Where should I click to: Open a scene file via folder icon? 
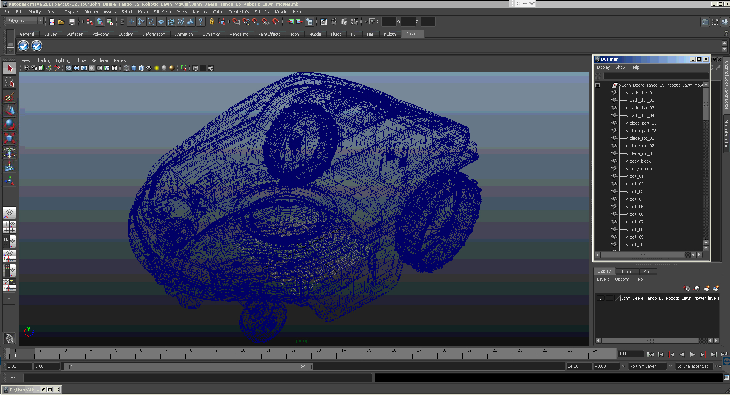(x=61, y=22)
